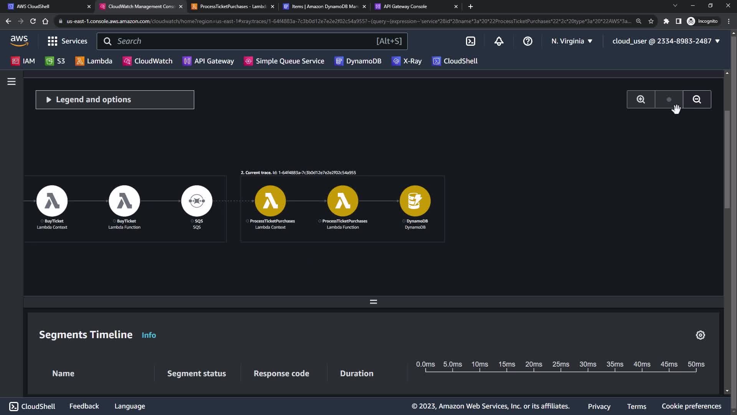The image size is (737, 415).
Task: Open the Services menu
Action: 68,41
